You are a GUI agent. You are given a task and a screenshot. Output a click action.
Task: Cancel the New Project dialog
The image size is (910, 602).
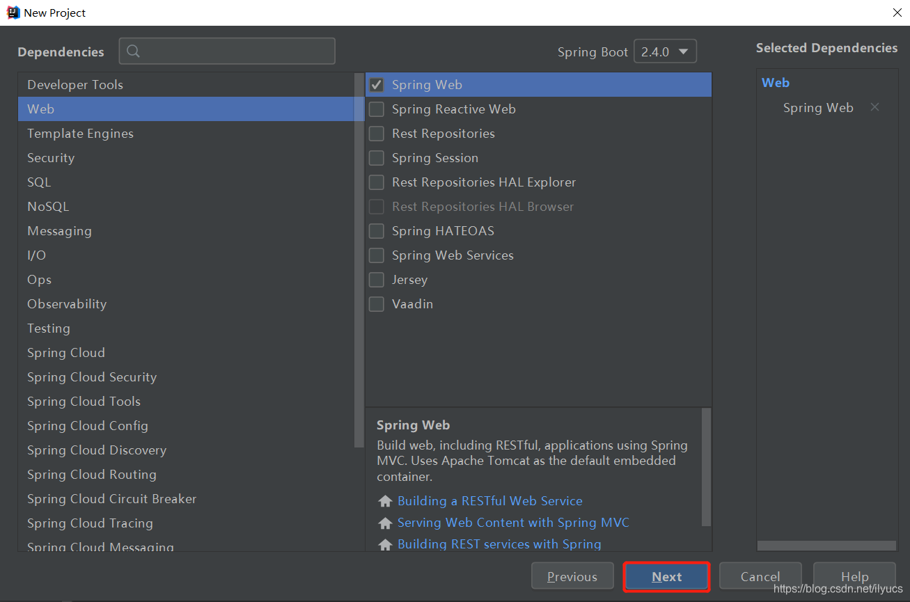point(760,577)
